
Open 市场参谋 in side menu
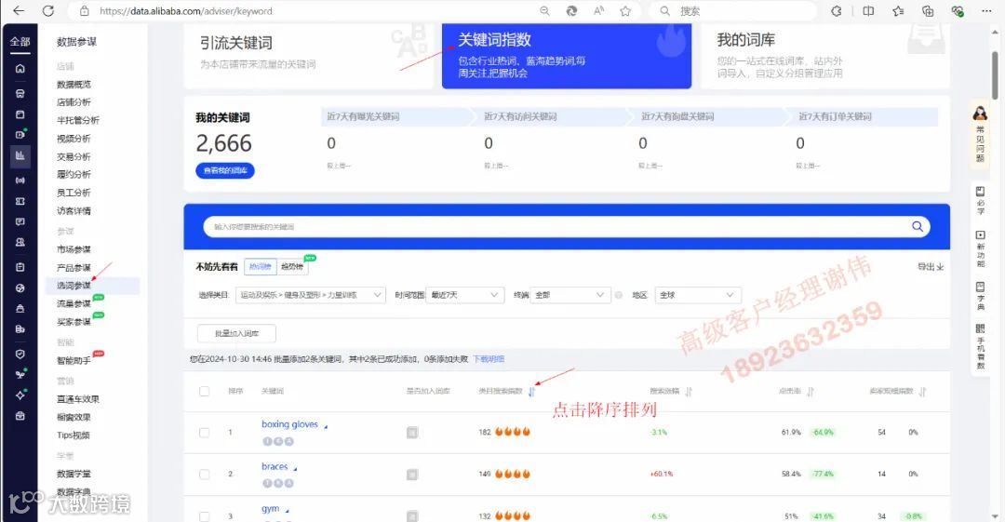[74, 248]
